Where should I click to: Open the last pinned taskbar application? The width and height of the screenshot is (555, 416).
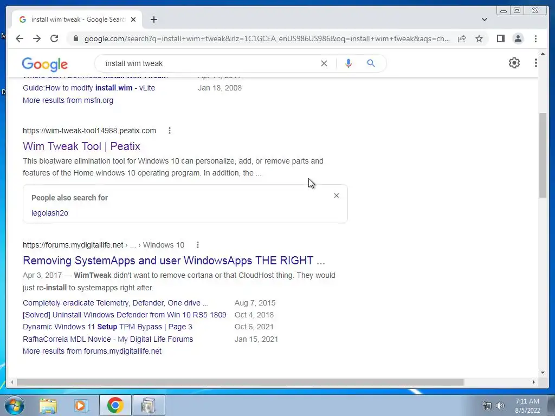click(149, 405)
